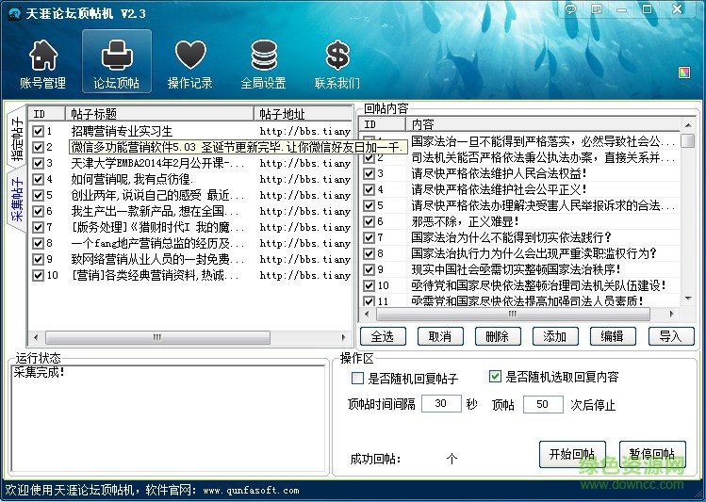Screen dimensions: 706x502
Task: Click the 取消 button
Action: click(440, 336)
